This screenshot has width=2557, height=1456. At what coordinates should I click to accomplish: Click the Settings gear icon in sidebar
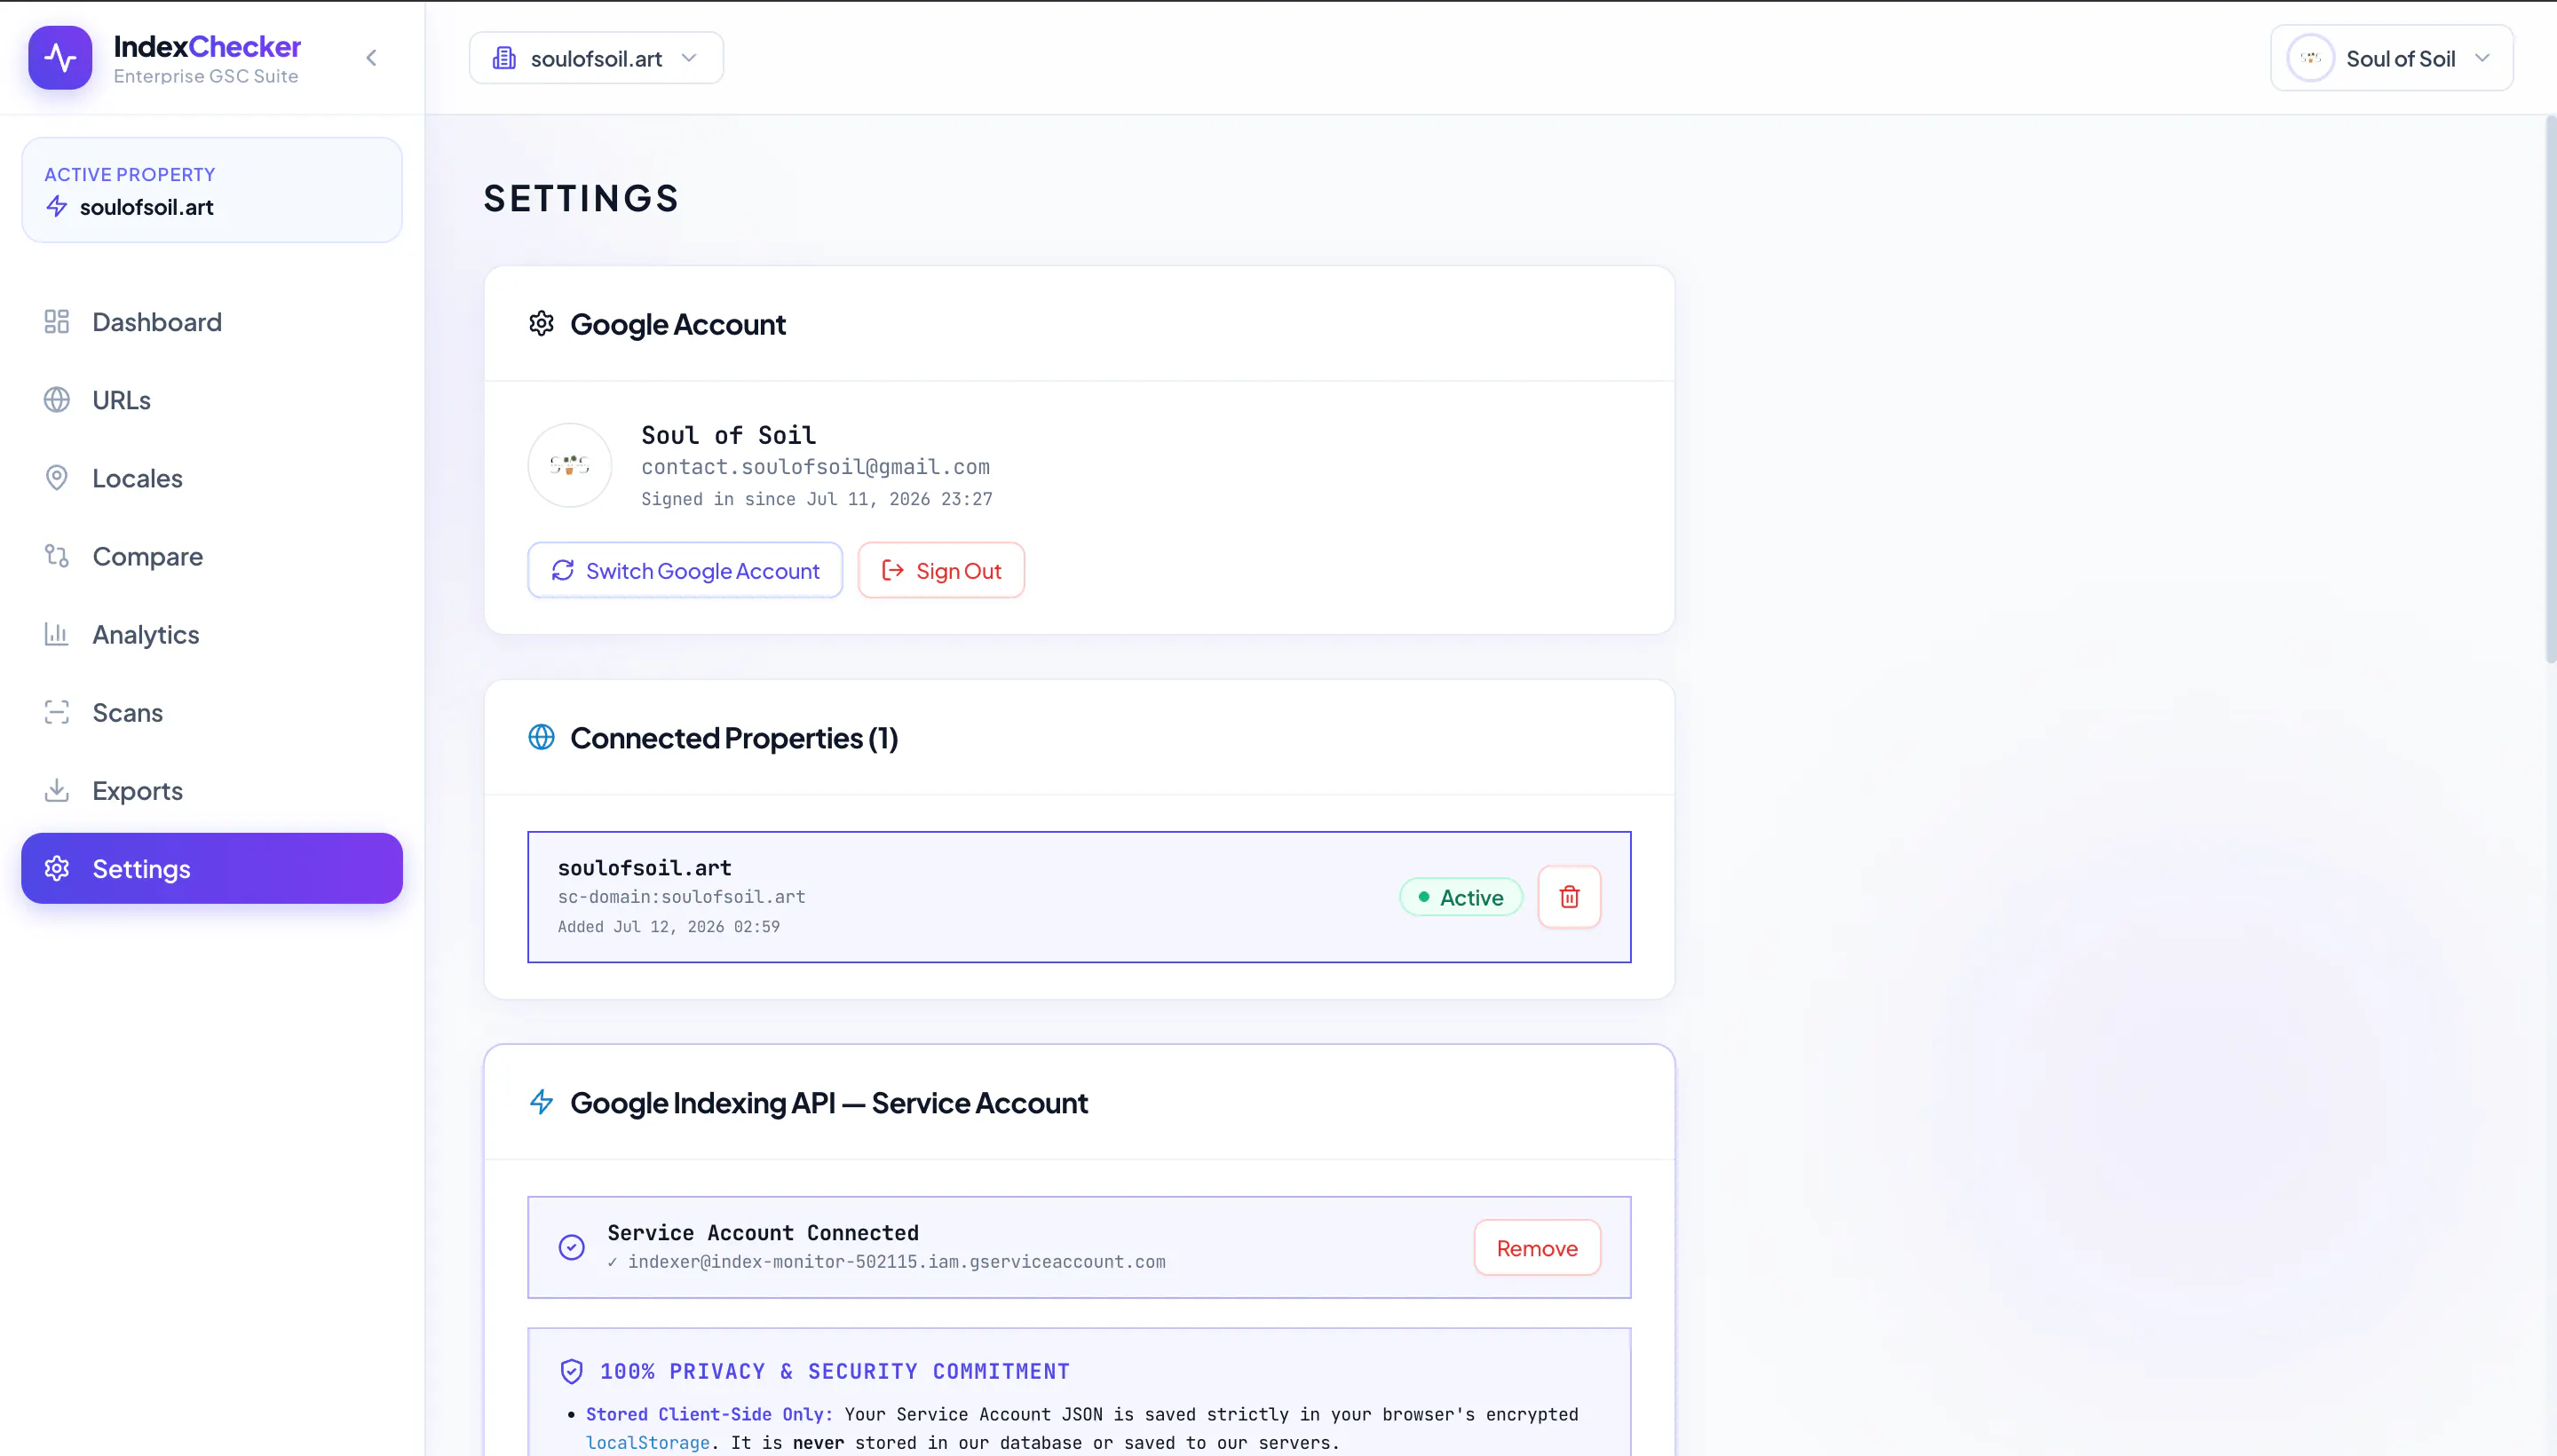click(x=57, y=868)
